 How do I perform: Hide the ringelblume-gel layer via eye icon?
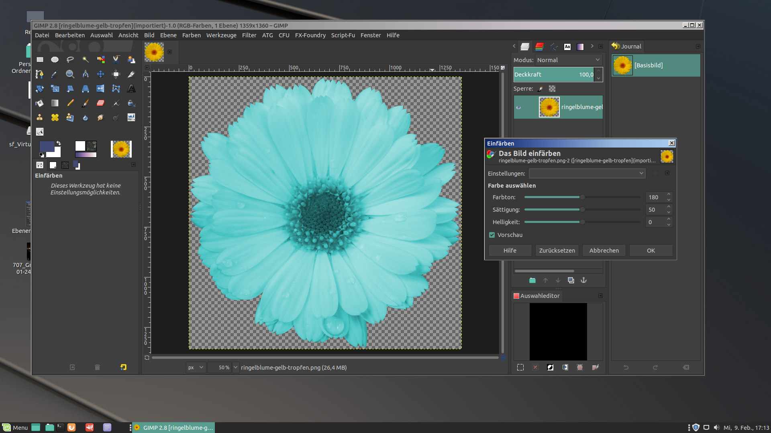(518, 107)
